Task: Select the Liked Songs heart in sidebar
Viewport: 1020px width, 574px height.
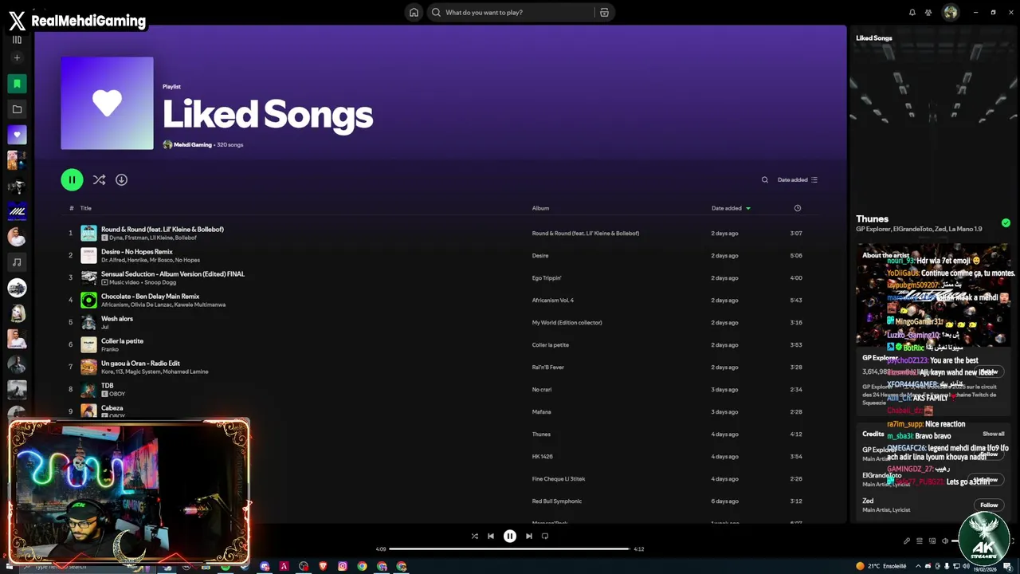Action: pyautogui.click(x=17, y=135)
